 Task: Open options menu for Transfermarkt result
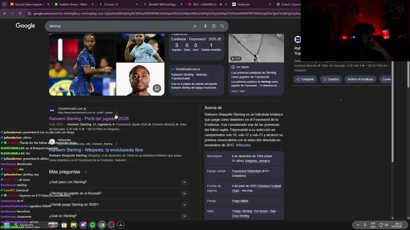pyautogui.click(x=117, y=112)
